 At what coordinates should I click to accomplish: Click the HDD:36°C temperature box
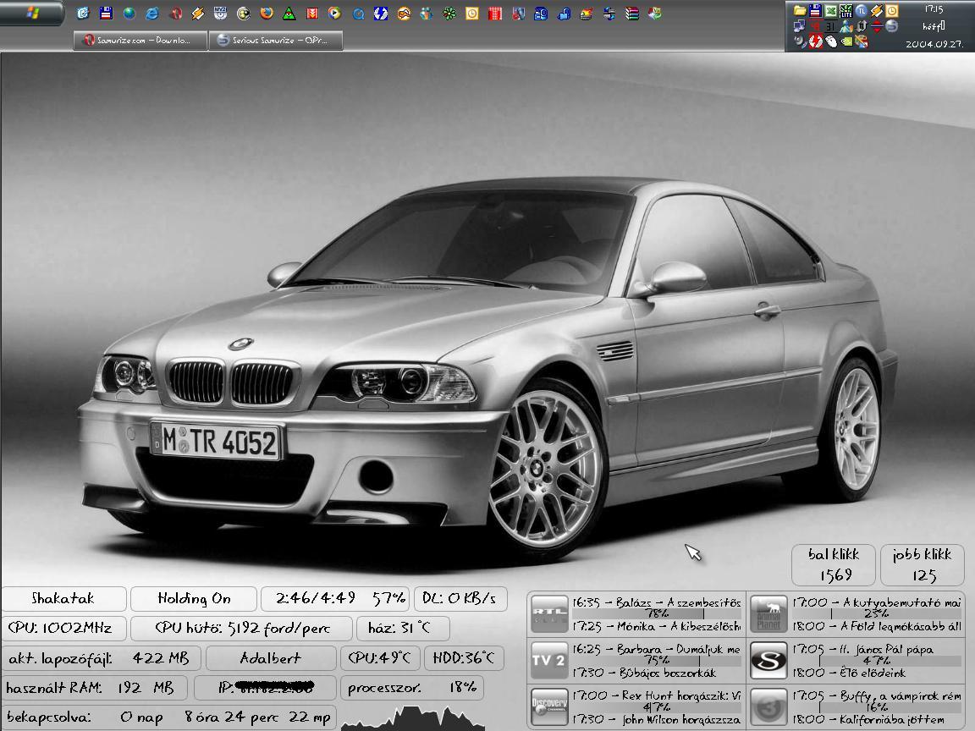(464, 657)
